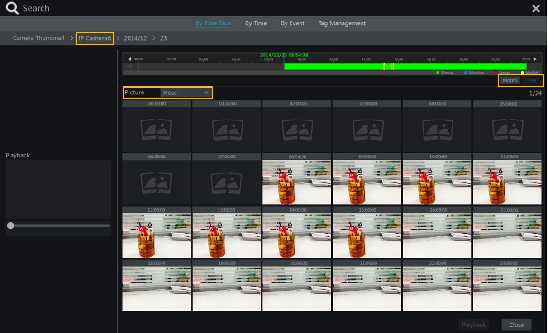The width and height of the screenshot is (548, 333).
Task: Select the 08:54:38 picture thumbnail
Action: pos(297,182)
